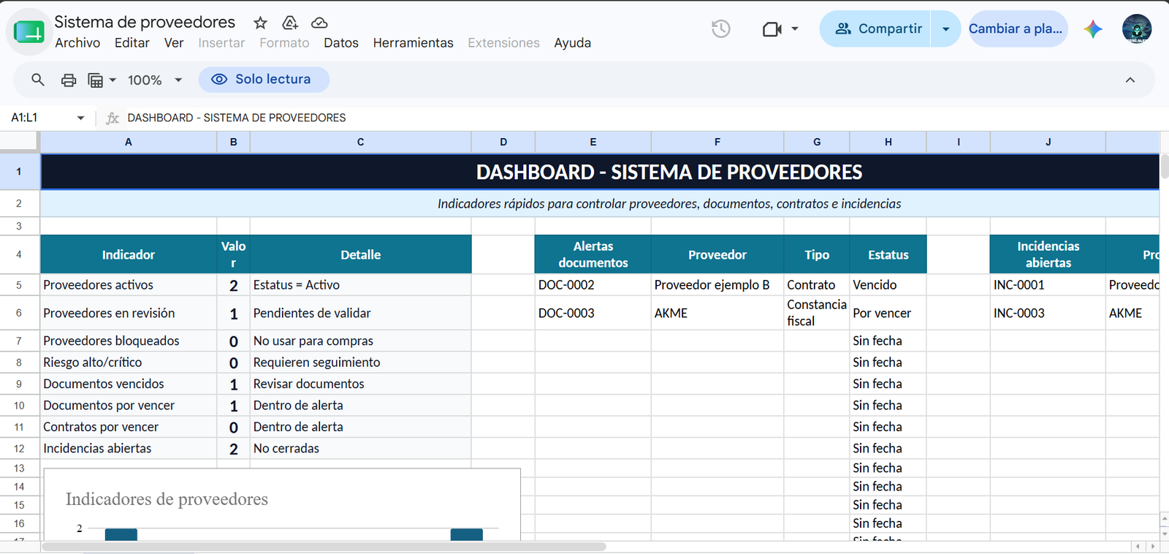Select column E header
Screen dimensions: 1169x554
tap(593, 142)
